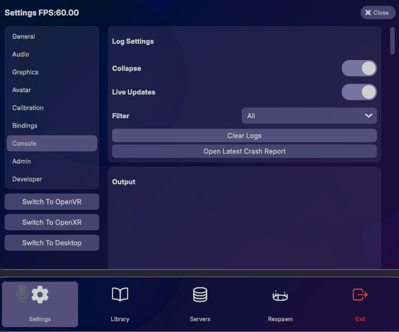Image resolution: width=399 pixels, height=332 pixels.
Task: Select the Admin settings tab
Action: 22,161
